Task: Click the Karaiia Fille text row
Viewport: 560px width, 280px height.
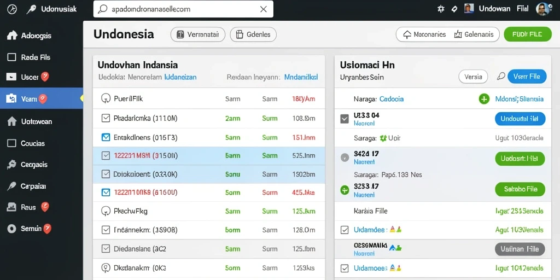Action: point(443,211)
